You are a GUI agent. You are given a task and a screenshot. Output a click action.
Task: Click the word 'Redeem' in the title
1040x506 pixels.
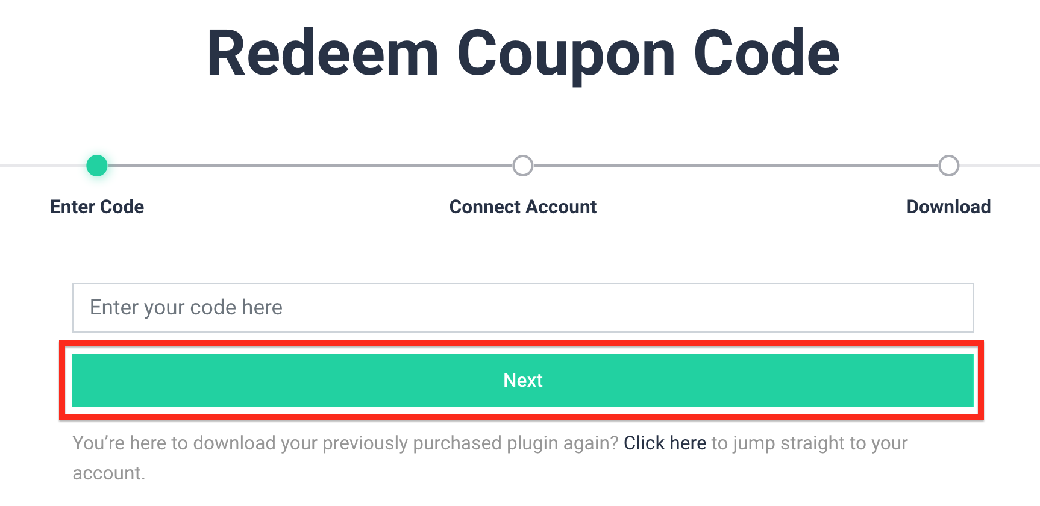click(x=322, y=54)
